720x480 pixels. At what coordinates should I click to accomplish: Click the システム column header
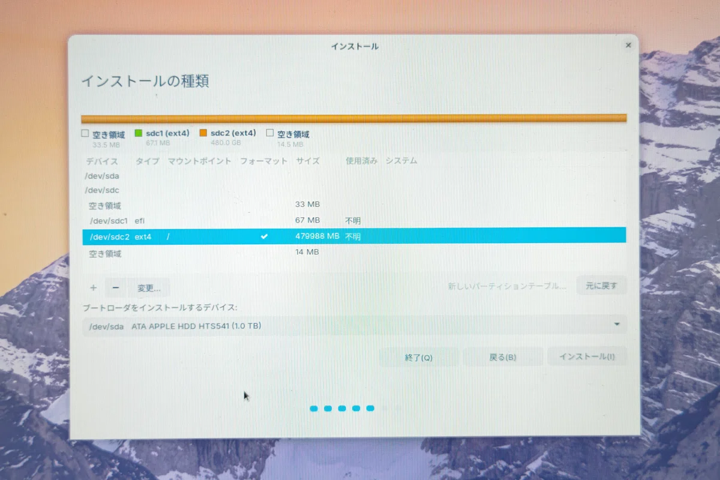coord(401,161)
